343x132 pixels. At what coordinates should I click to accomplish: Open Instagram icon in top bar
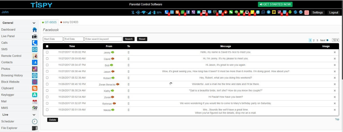247,12
